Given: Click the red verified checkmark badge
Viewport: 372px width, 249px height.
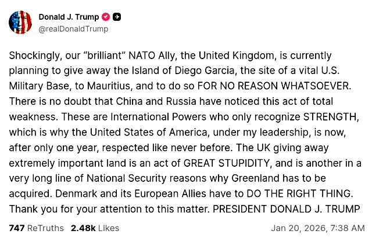Looking at the screenshot, I should (106, 17).
